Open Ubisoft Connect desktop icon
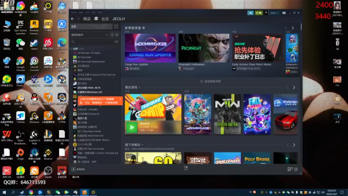 coord(34,64)
